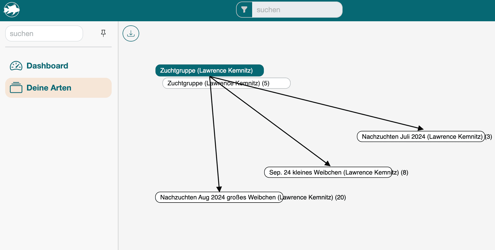Image resolution: width=495 pixels, height=250 pixels.
Task: Open the filter funnel in the top search bar
Action: (x=244, y=10)
